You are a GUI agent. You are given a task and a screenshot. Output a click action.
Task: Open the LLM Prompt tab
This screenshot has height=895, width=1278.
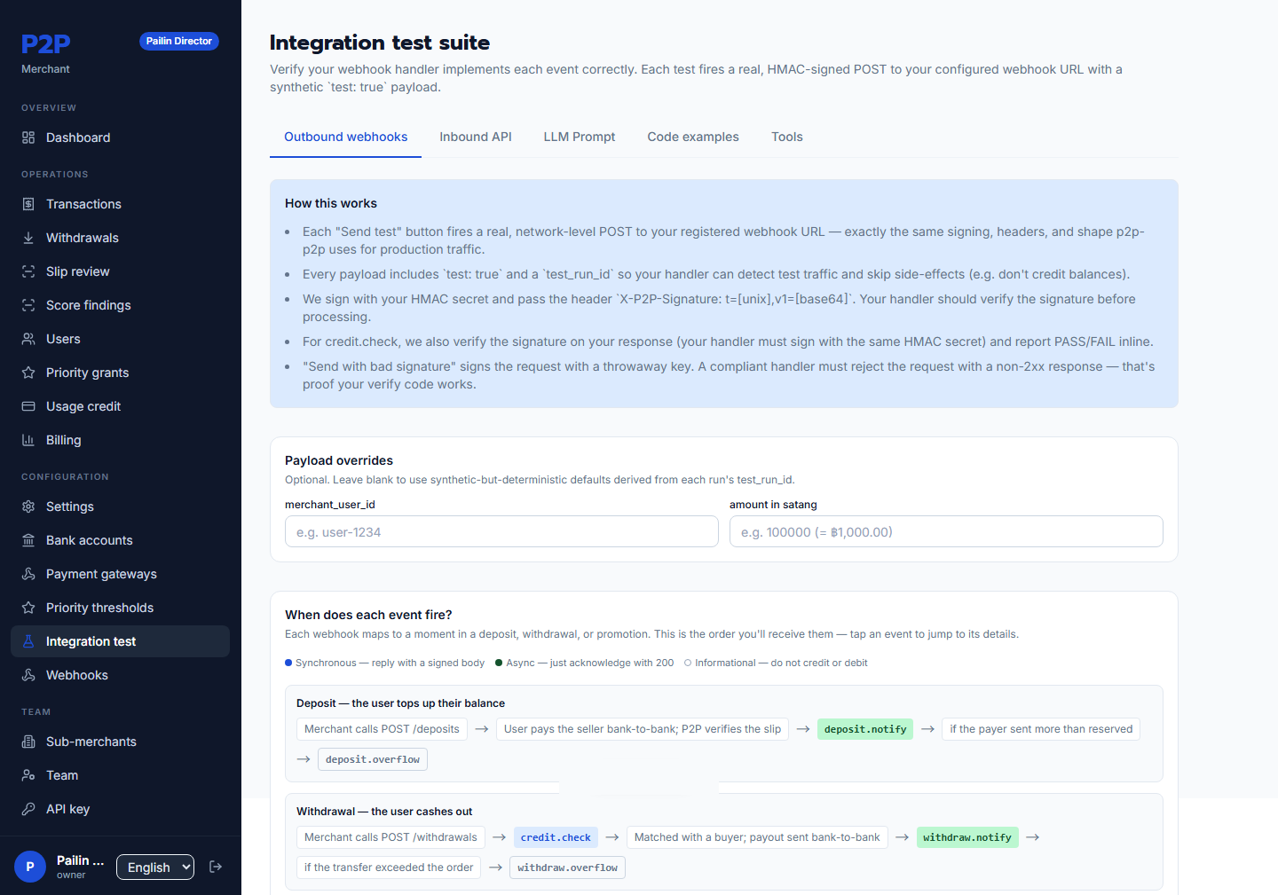click(x=580, y=137)
